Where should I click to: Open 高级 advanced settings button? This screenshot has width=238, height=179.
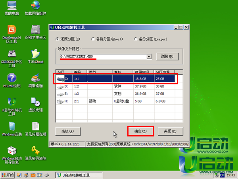tap(65, 131)
